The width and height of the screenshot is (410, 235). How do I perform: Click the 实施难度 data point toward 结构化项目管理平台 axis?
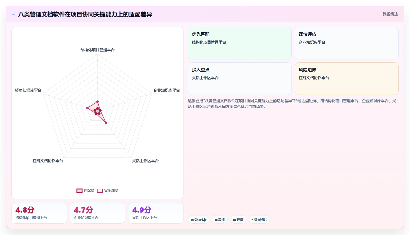98,102
